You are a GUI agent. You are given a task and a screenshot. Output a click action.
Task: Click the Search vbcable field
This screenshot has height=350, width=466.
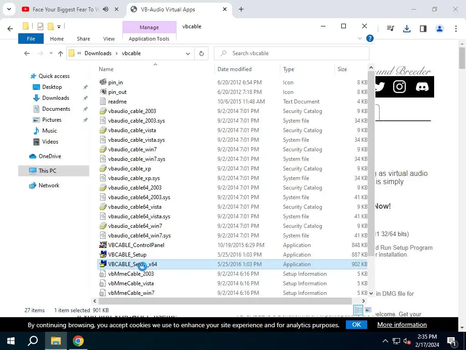click(x=292, y=53)
